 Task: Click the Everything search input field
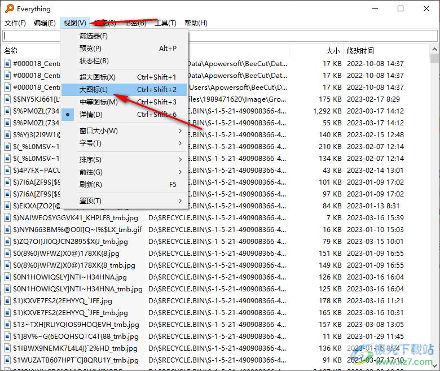pos(220,36)
